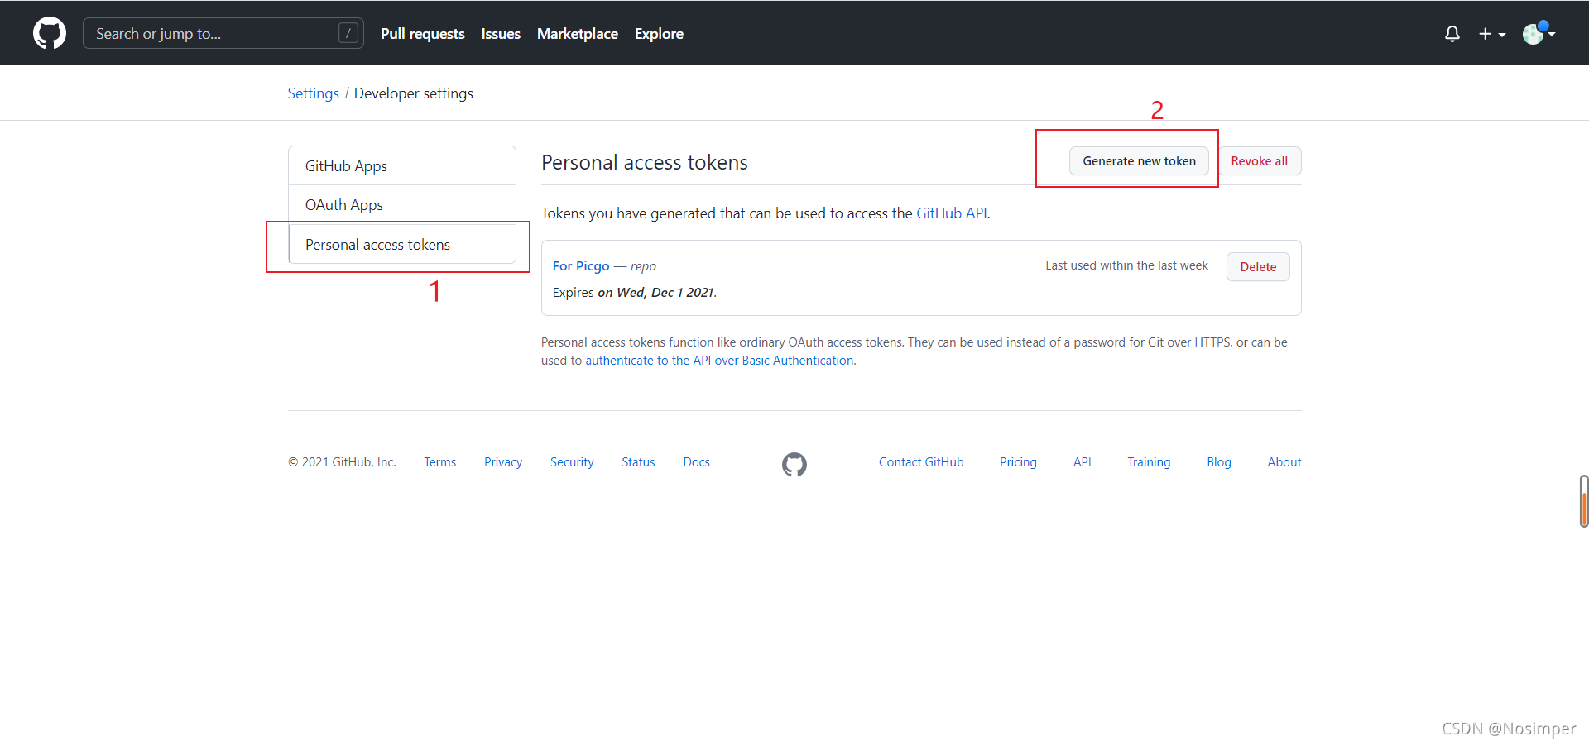The width and height of the screenshot is (1589, 746).
Task: Select Personal access tokens in the sidebar
Action: click(x=402, y=245)
